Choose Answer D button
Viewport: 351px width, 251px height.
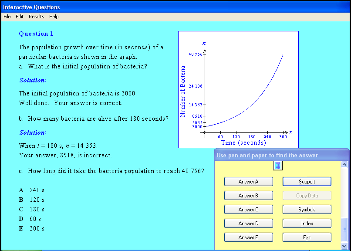pos(249,223)
